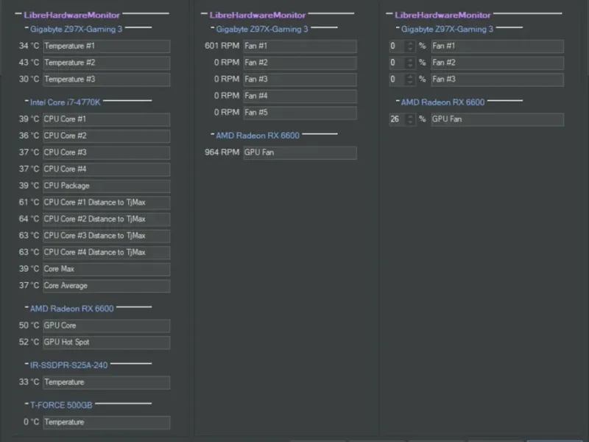Click the 64 °C Distance to TjMax reading
The height and width of the screenshot is (442, 589).
(x=29, y=219)
